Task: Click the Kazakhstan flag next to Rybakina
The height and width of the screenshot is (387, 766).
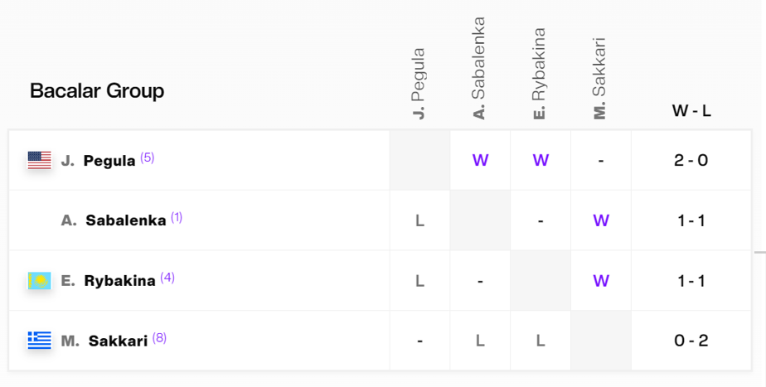Action: click(40, 280)
